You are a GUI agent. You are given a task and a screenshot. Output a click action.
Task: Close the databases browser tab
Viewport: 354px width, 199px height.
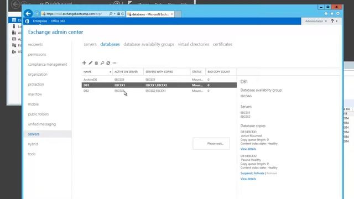pos(172,14)
